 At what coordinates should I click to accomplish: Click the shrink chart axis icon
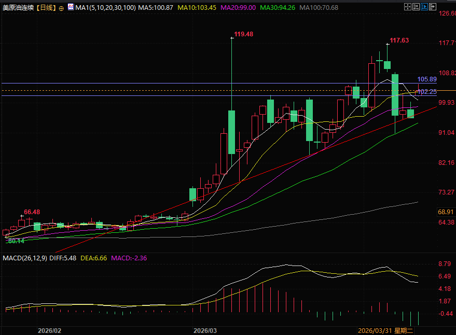(416, 7)
